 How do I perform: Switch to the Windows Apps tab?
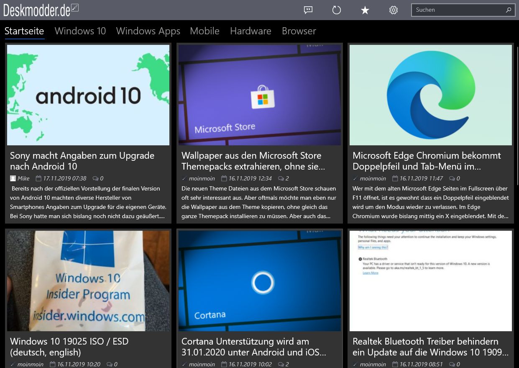pyautogui.click(x=148, y=31)
